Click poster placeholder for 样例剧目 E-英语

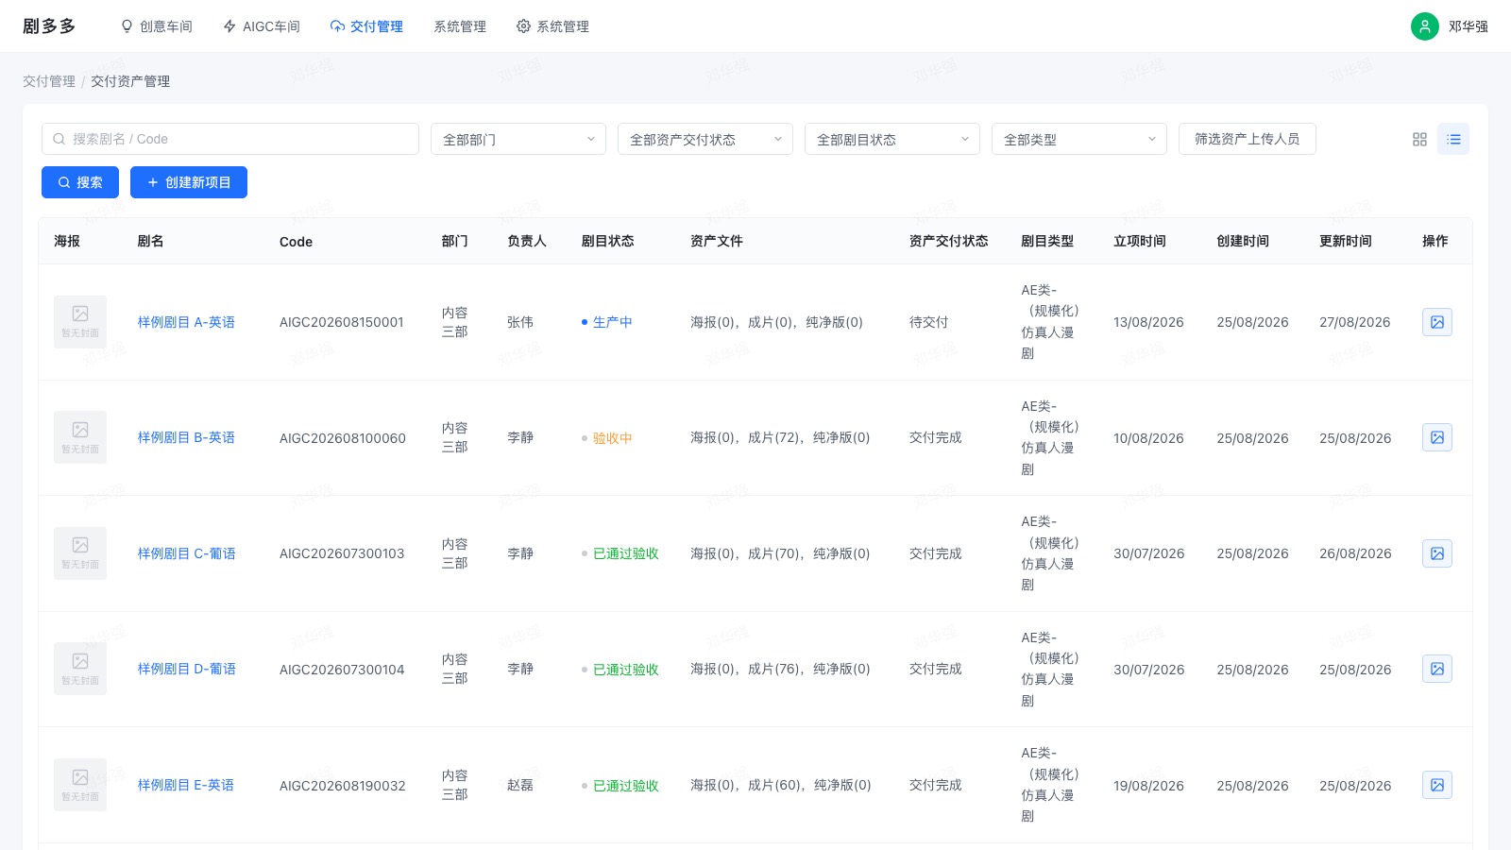[x=80, y=785]
